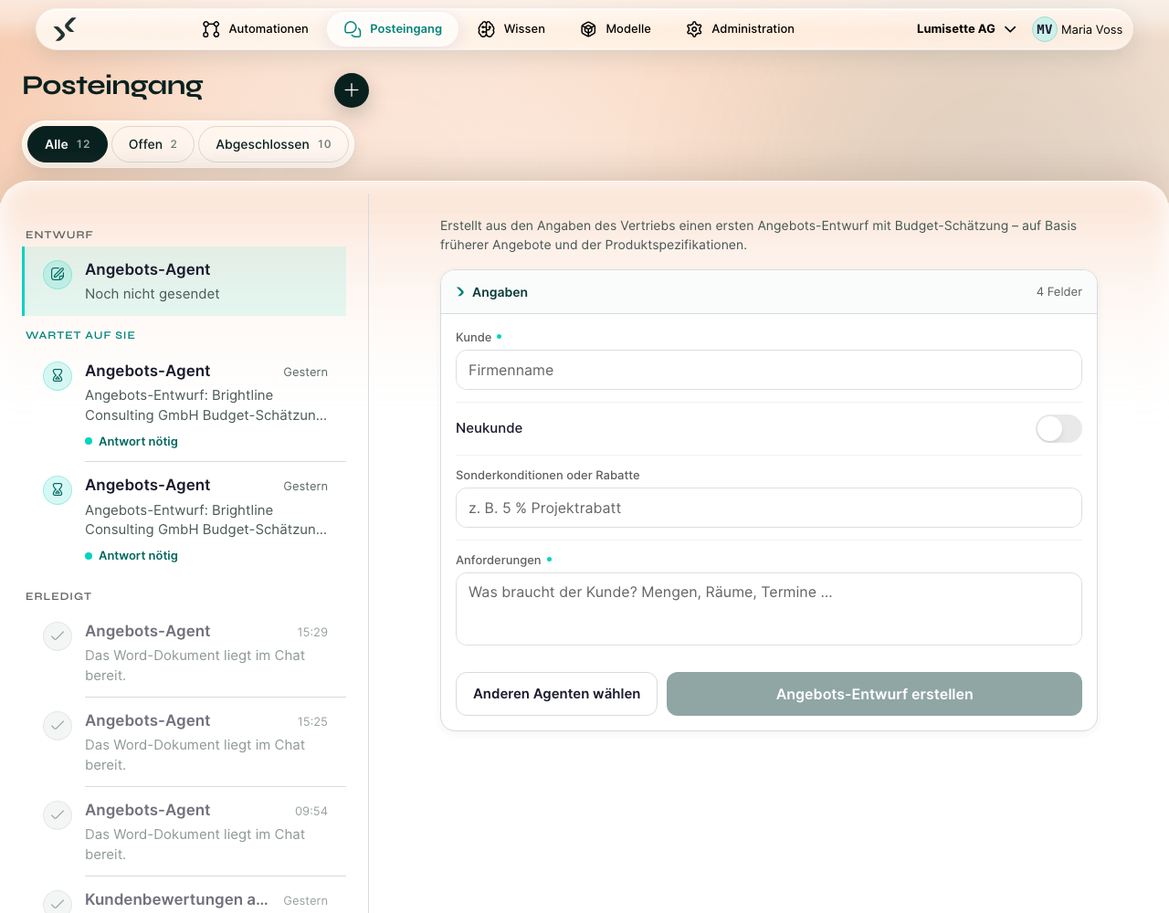This screenshot has width=1169, height=913.
Task: Select the Abgeschlossen 10 filter tab
Action: tap(273, 144)
